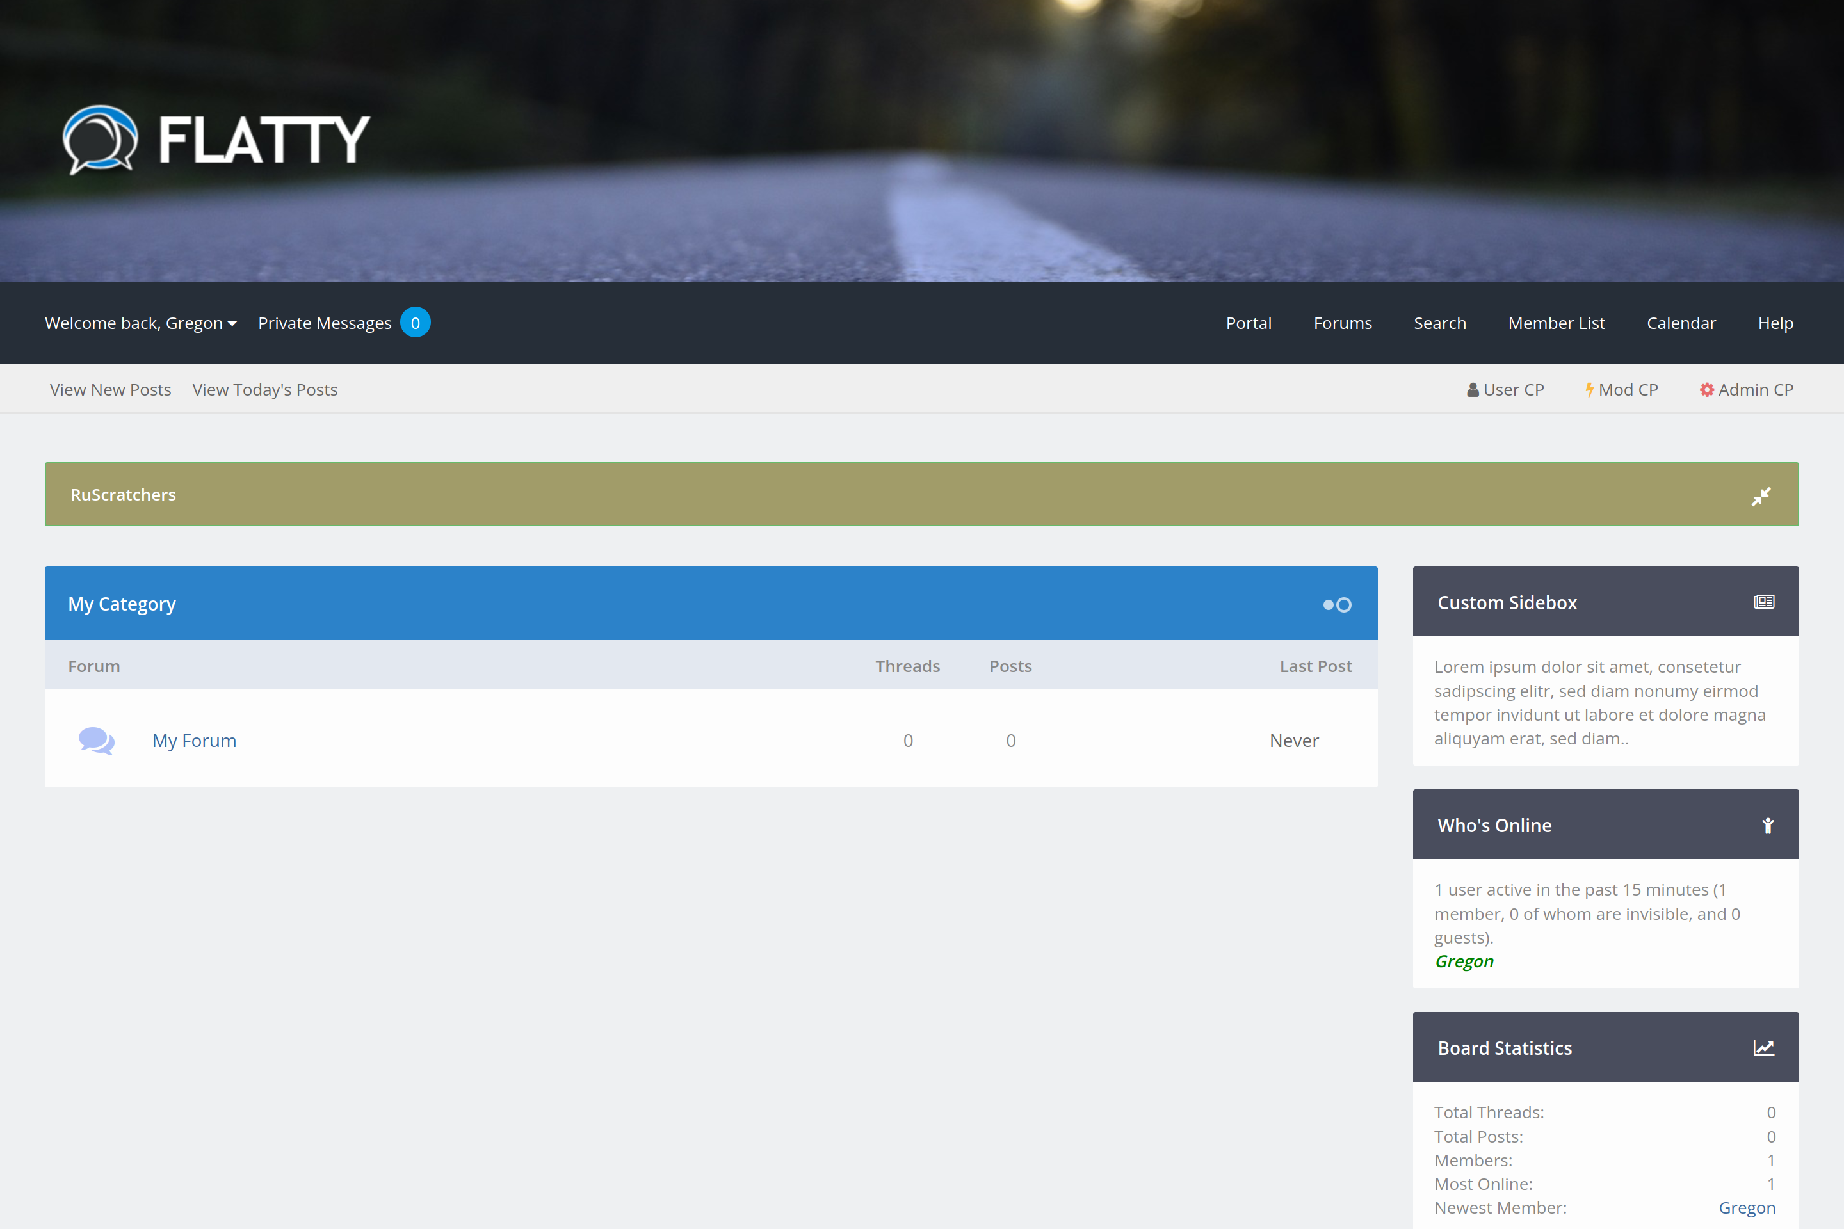The image size is (1844, 1229).
Task: Open the My Forum link
Action: [193, 741]
